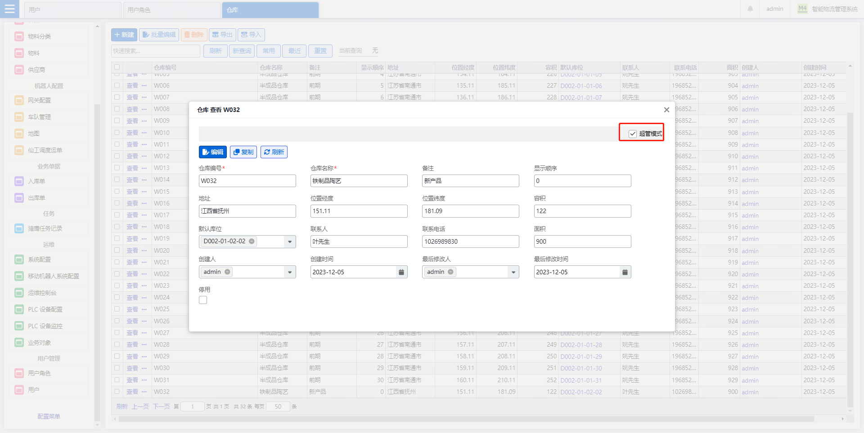Click the 仓库名称 input field
The height and width of the screenshot is (433, 864).
359,181
